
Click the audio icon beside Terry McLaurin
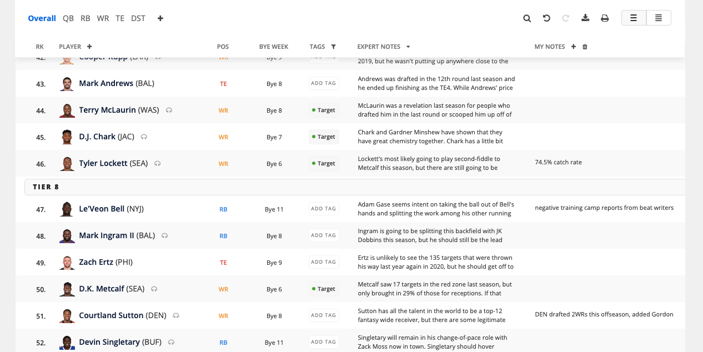click(169, 110)
